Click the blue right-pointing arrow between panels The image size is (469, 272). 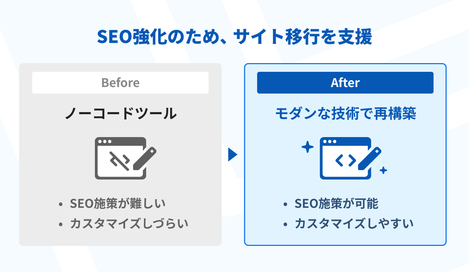232,155
